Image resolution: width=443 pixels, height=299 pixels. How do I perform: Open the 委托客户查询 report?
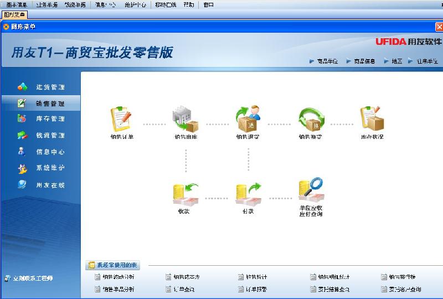pyautogui.click(x=405, y=289)
